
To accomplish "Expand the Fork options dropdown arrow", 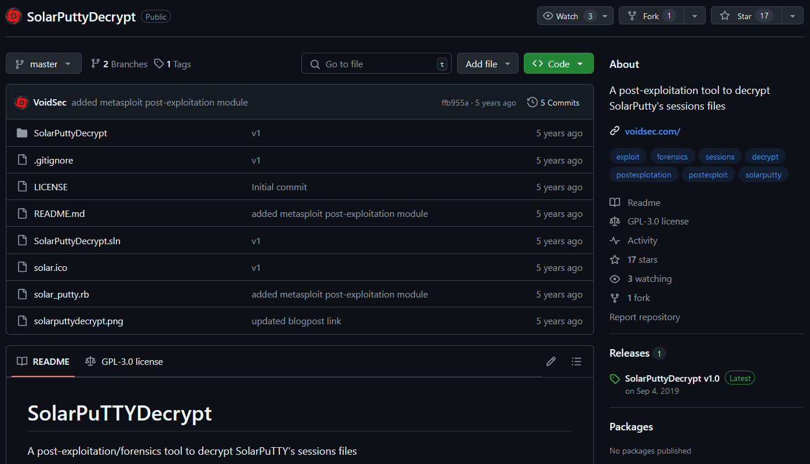I will 695,16.
